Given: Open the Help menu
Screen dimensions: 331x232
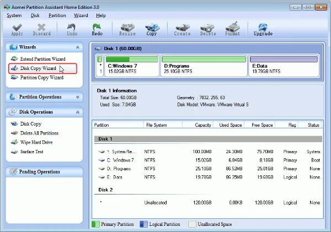Looking at the screenshot, I should pos(101,15).
